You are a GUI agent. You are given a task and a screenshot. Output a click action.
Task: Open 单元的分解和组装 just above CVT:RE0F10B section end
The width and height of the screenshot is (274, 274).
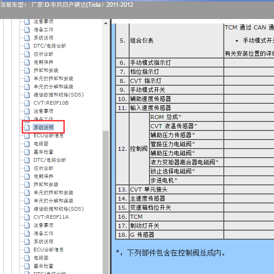53,87
